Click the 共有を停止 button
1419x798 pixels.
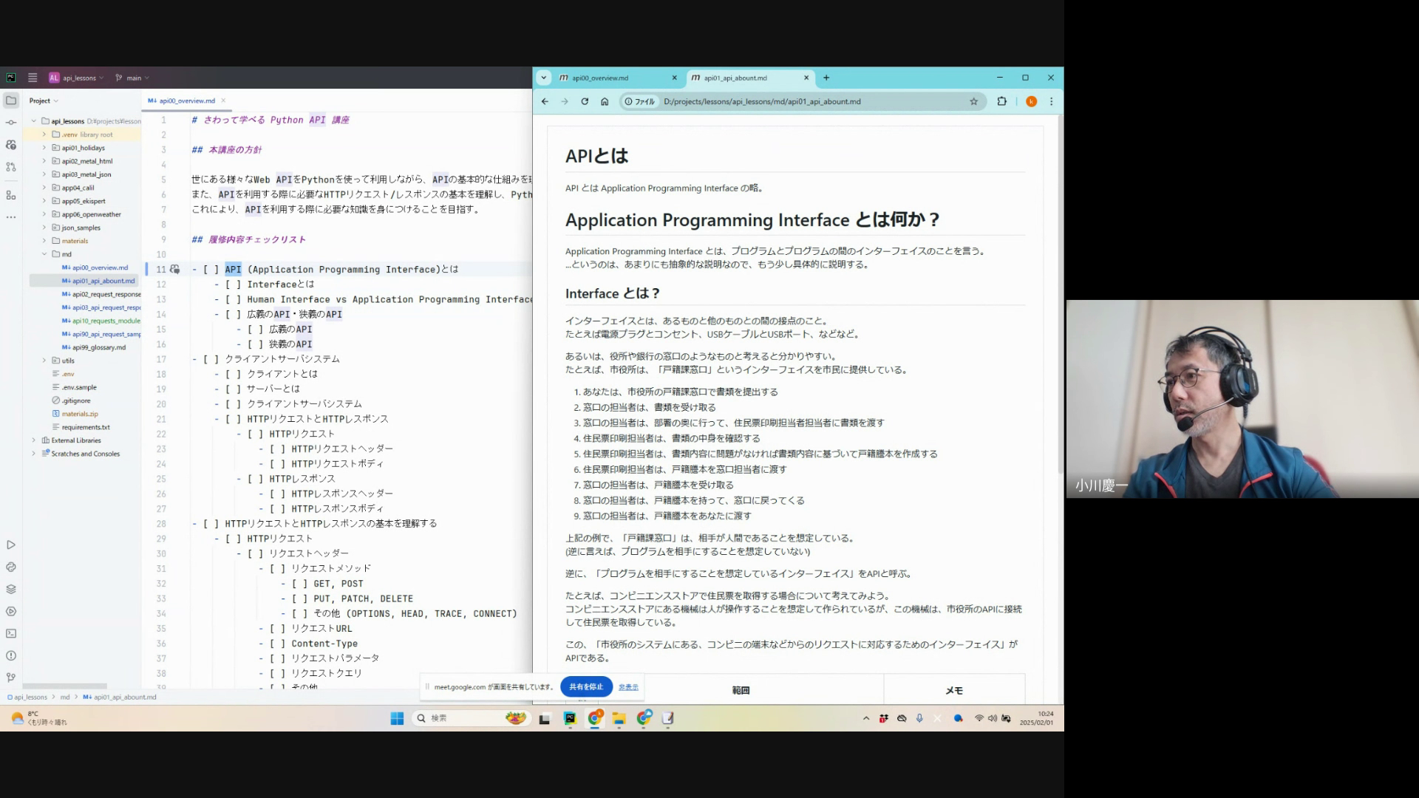[x=586, y=686]
